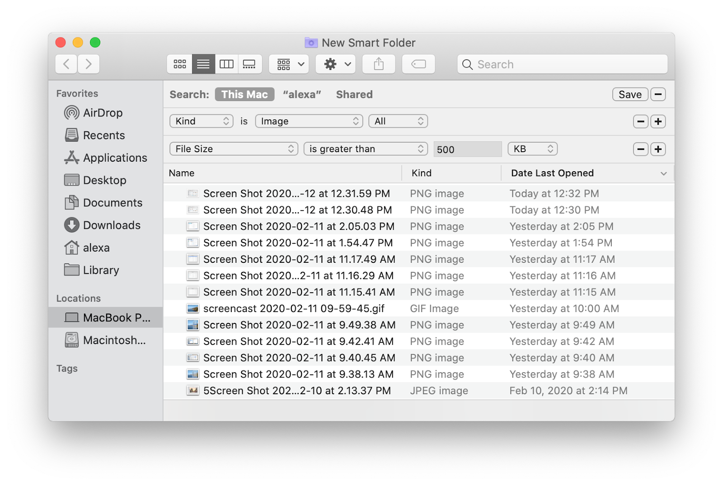Go back with the left arrow
The height and width of the screenshot is (485, 723).
(x=66, y=64)
